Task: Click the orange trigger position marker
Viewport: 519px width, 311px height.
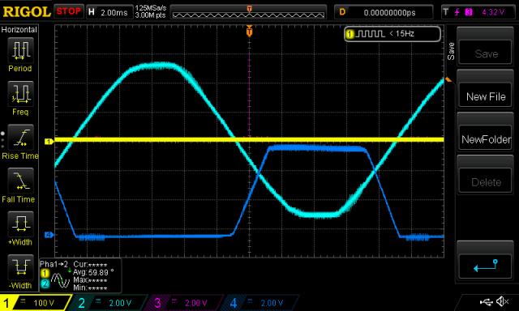Action: coord(249,32)
